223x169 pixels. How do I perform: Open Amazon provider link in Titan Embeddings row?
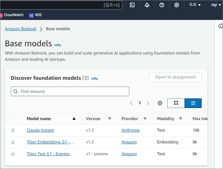coord(129,142)
